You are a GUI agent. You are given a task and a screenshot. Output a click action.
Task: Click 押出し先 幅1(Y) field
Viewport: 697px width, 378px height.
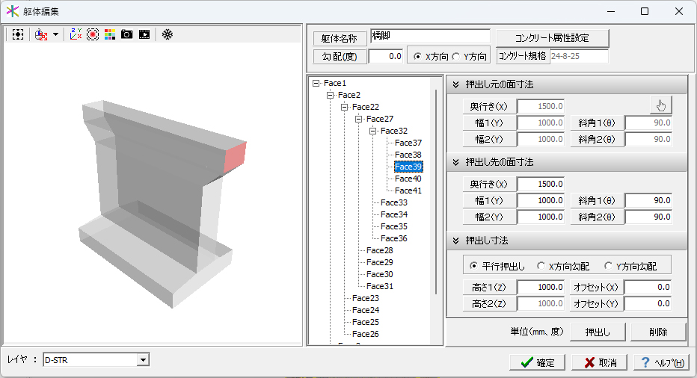click(x=541, y=200)
